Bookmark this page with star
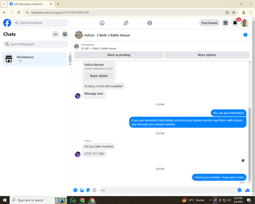 (x=234, y=12)
